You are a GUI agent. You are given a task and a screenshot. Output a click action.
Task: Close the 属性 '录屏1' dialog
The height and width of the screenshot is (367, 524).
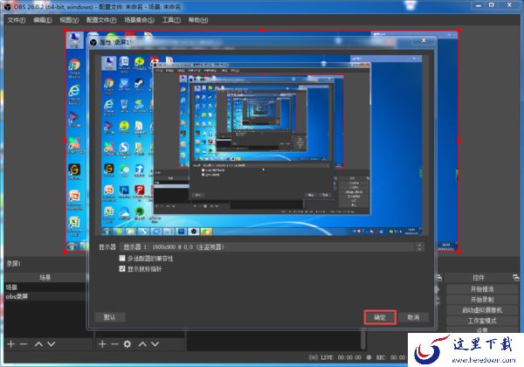(424, 40)
